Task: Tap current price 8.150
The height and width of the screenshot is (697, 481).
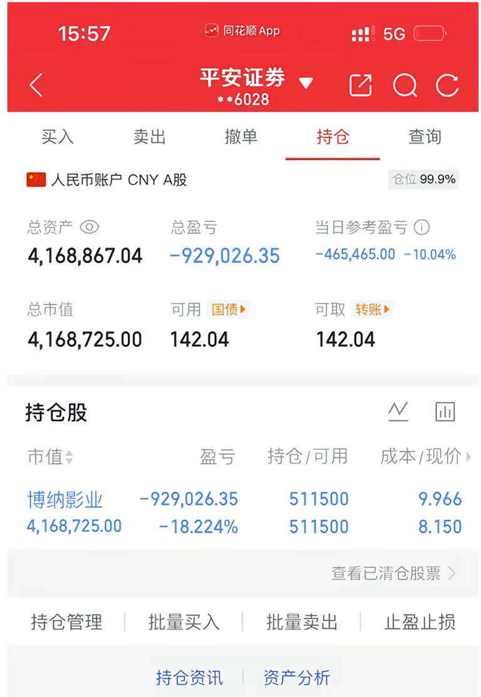Action: tap(440, 527)
